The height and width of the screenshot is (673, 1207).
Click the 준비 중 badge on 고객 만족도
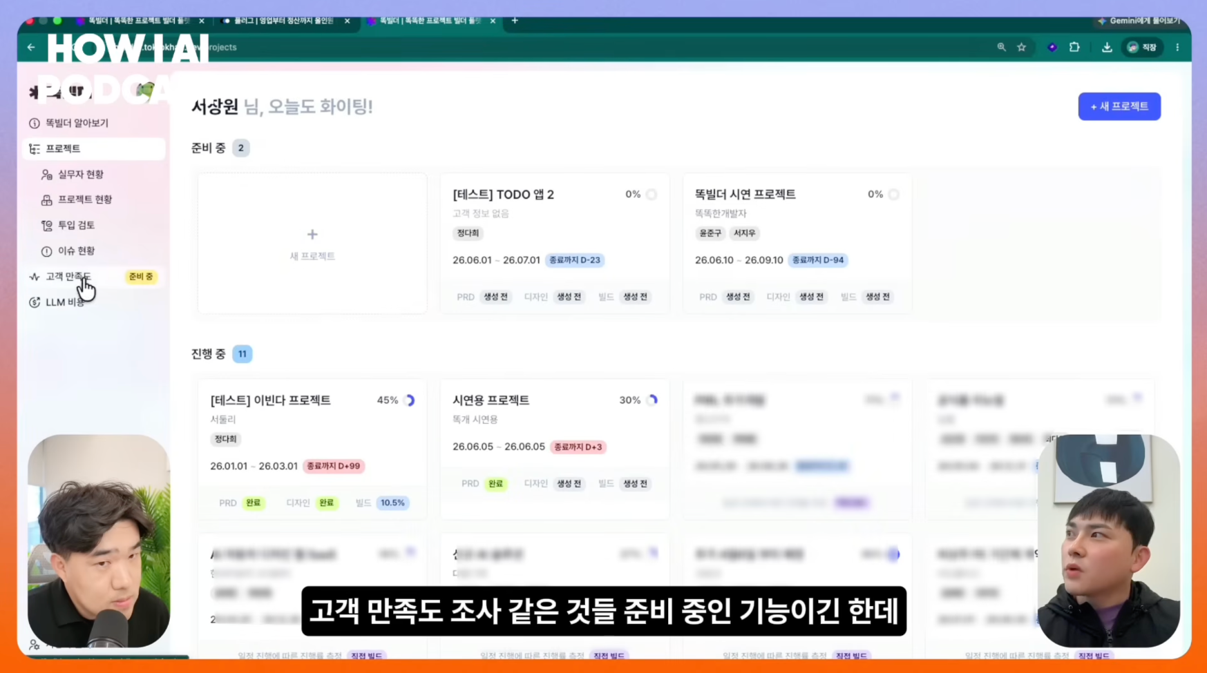pyautogui.click(x=141, y=277)
